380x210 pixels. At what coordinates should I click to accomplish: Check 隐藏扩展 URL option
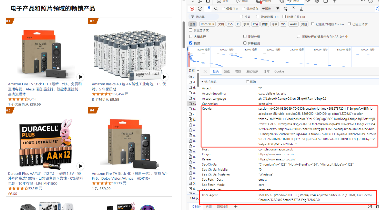coord(284,17)
